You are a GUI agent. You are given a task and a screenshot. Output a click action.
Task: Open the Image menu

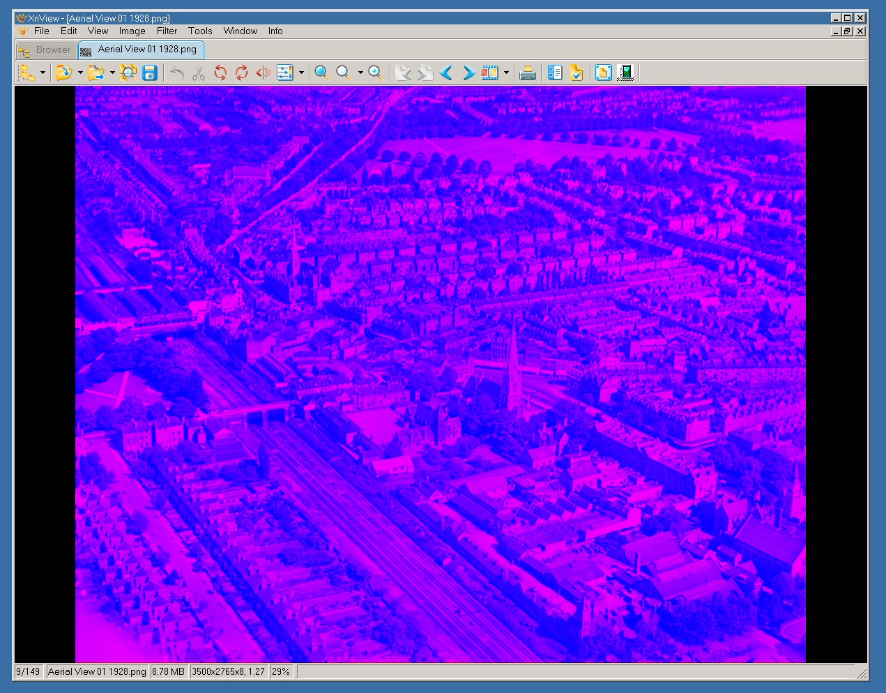[132, 31]
